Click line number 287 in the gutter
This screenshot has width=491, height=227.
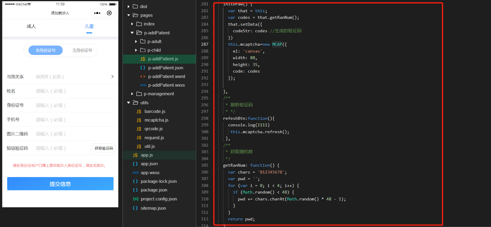pyautogui.click(x=205, y=44)
